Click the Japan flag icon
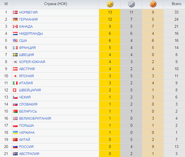Screen dimensions: 185x157 tap(16, 76)
